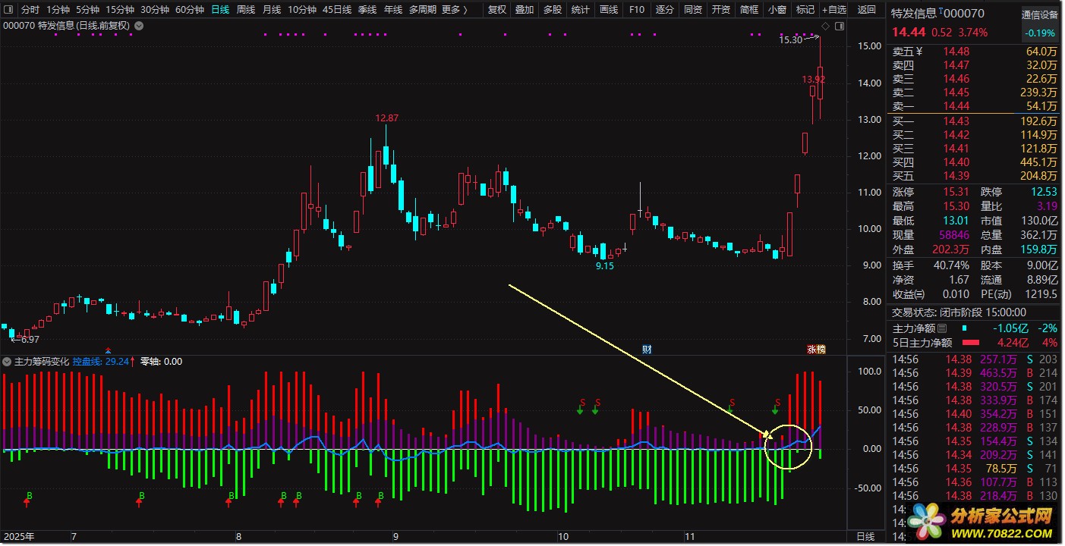Toggle 简框 simple frame mode
1065x546 pixels.
coord(749,10)
